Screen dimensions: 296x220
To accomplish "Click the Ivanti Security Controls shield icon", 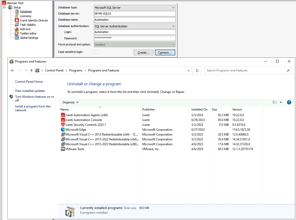I will (x=63, y=125).
